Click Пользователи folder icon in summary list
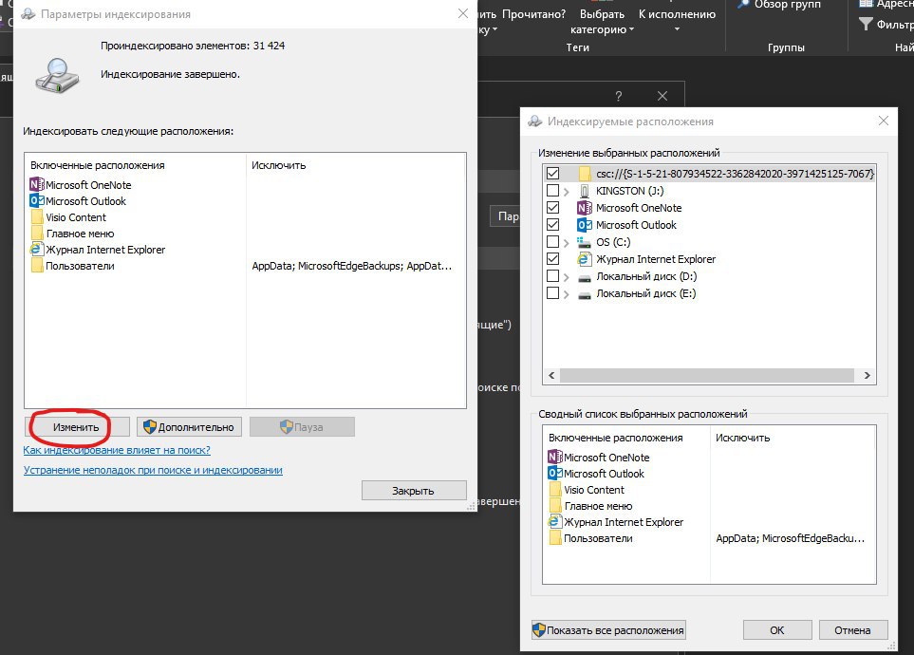The width and height of the screenshot is (914, 655). coord(555,538)
